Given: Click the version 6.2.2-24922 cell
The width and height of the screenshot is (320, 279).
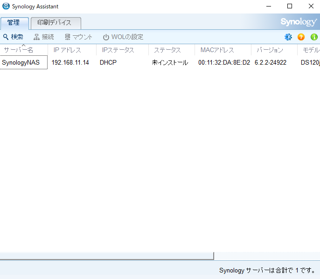Looking at the screenshot, I should tap(271, 62).
